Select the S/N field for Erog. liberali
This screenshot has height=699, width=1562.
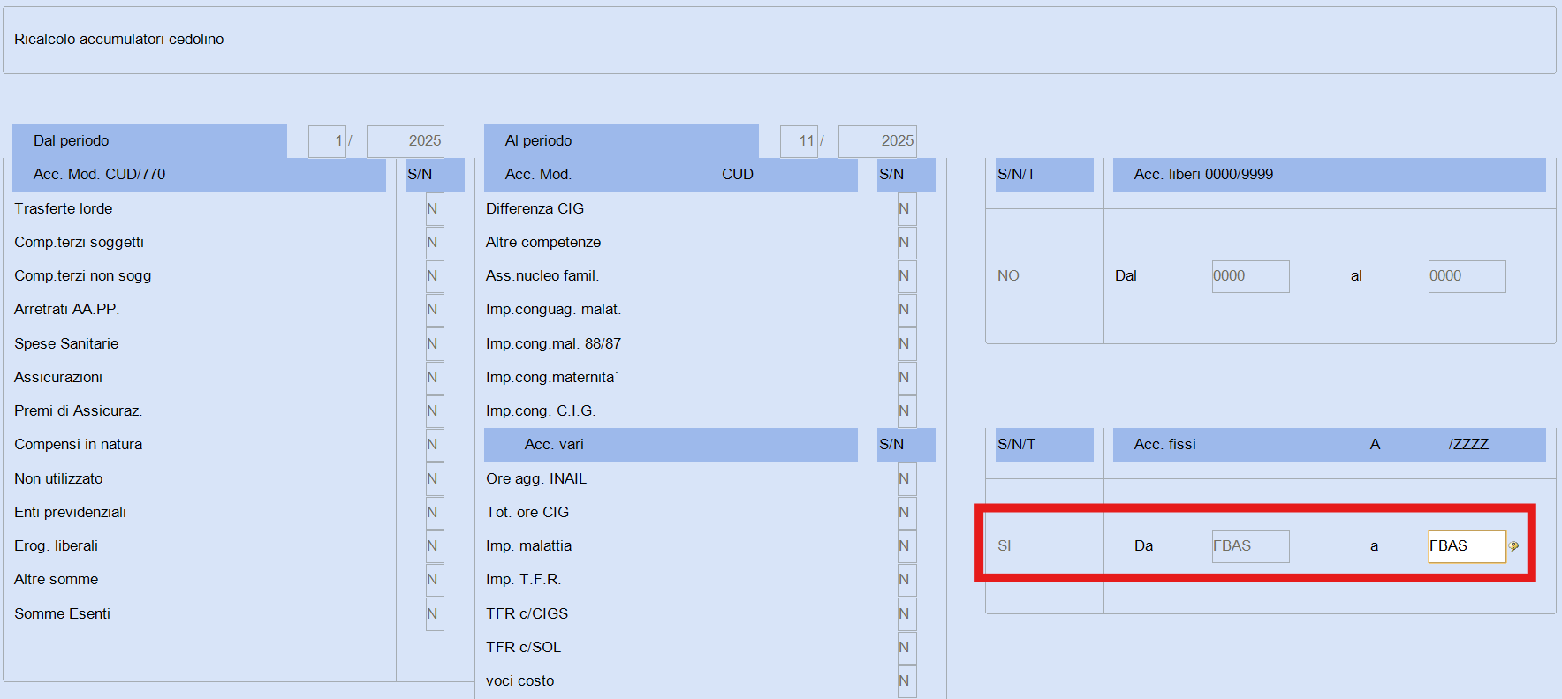tap(435, 546)
